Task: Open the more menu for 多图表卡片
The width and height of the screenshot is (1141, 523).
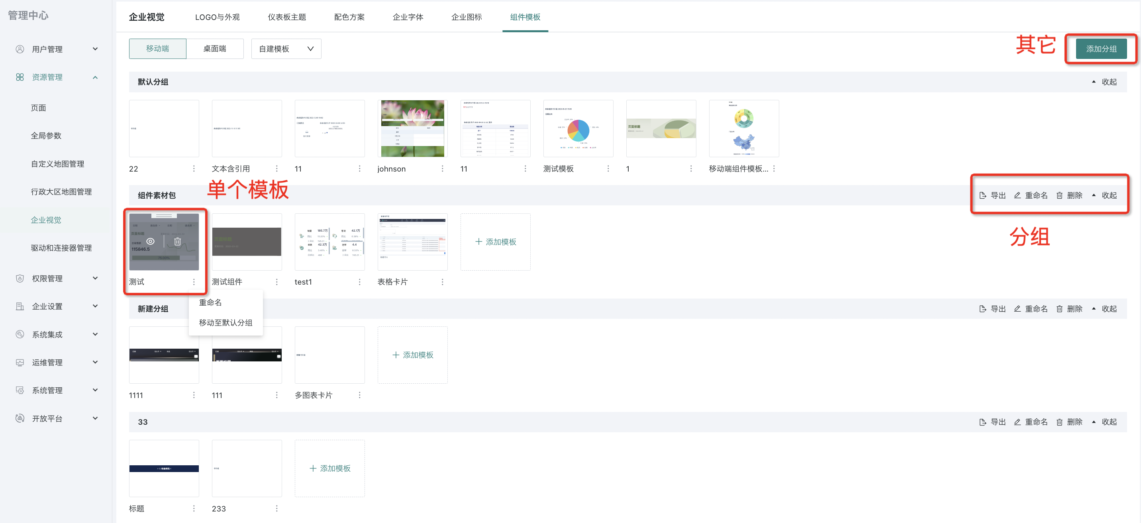Action: click(x=360, y=395)
